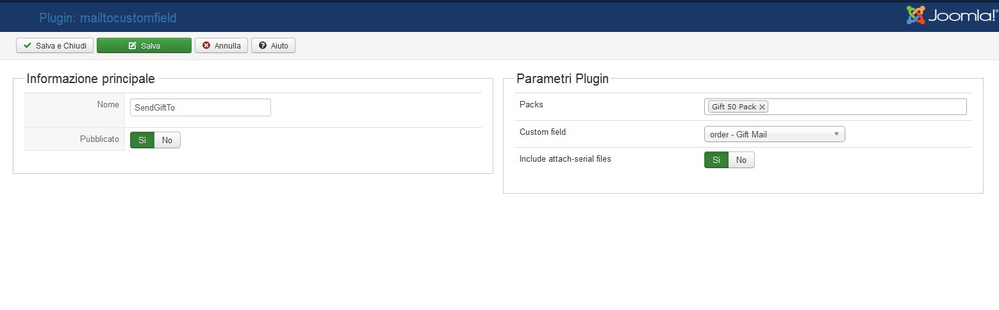This screenshot has width=999, height=310.
Task: Set Pubblicato to Sì
Action: click(142, 140)
